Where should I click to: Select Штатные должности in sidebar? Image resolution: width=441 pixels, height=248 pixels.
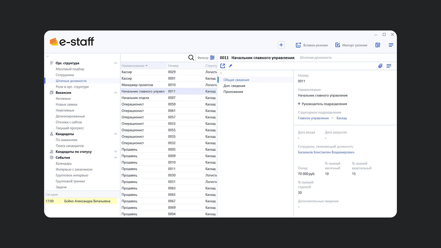pyautogui.click(x=71, y=81)
